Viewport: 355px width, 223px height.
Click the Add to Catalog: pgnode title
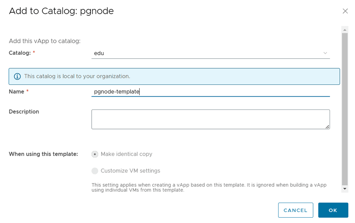(x=61, y=11)
